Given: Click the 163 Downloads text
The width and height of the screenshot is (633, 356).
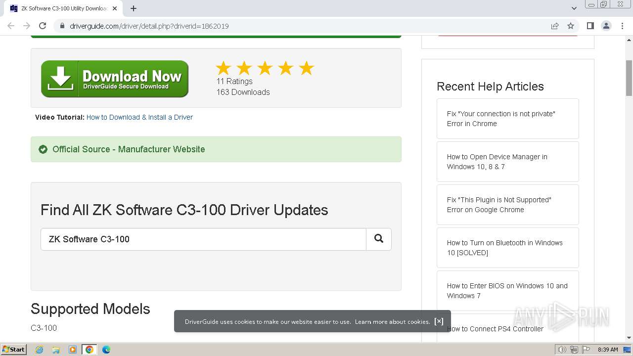Looking at the screenshot, I should click(x=243, y=92).
